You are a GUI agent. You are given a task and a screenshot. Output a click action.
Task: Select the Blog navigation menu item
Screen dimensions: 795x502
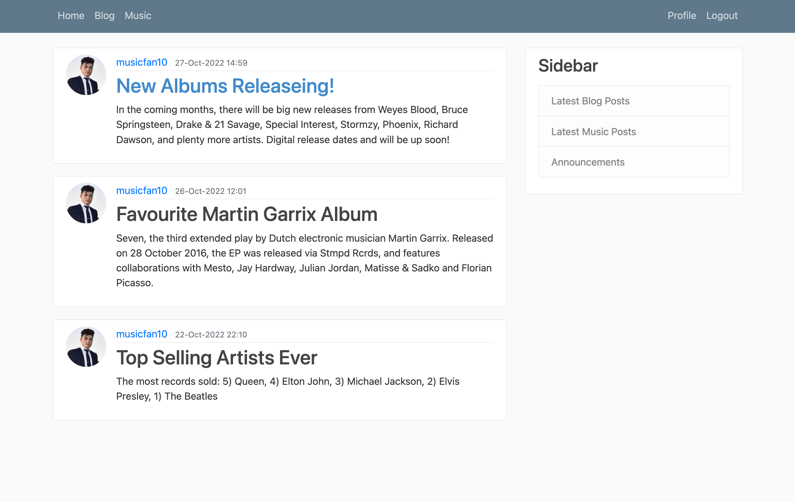coord(104,16)
